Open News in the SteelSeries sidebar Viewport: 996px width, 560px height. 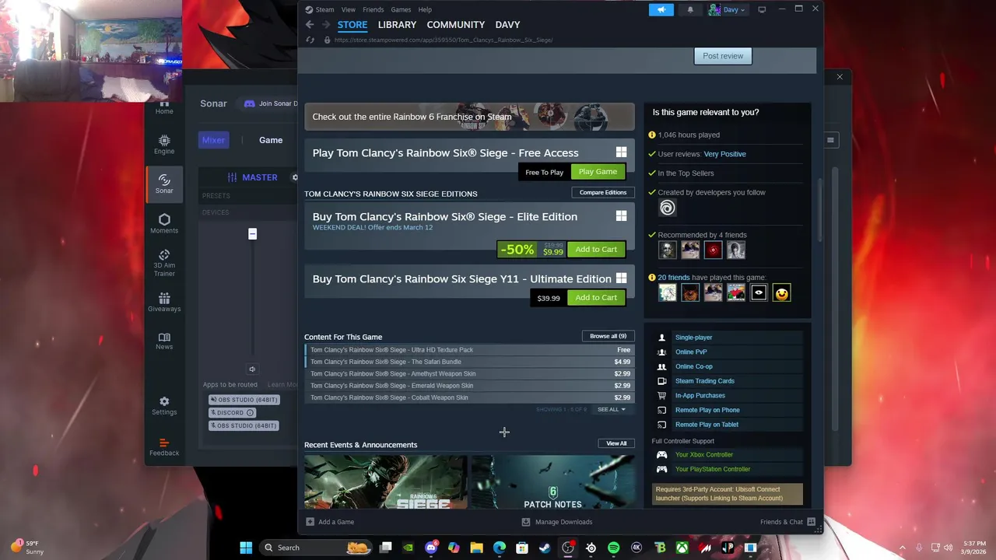coord(164,341)
